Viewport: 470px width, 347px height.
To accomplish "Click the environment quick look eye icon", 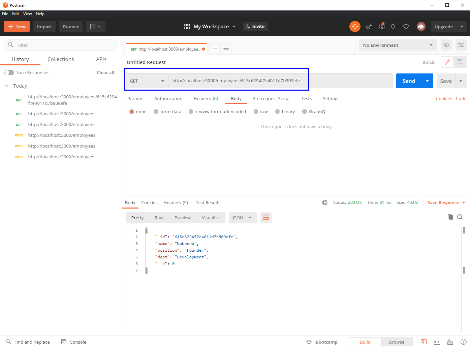I will (x=446, y=45).
